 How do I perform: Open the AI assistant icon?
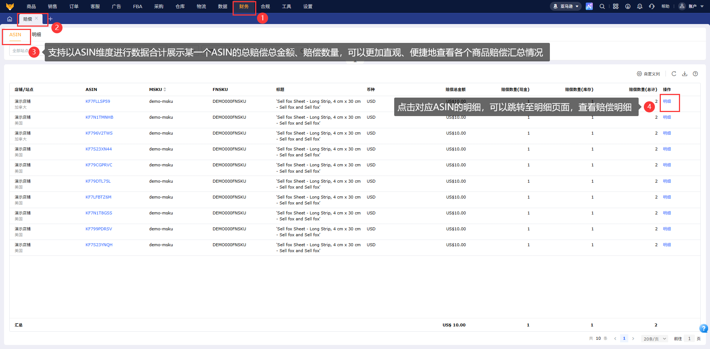589,6
